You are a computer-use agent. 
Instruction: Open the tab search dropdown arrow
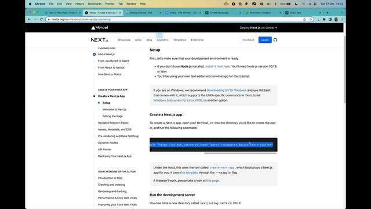[342, 13]
